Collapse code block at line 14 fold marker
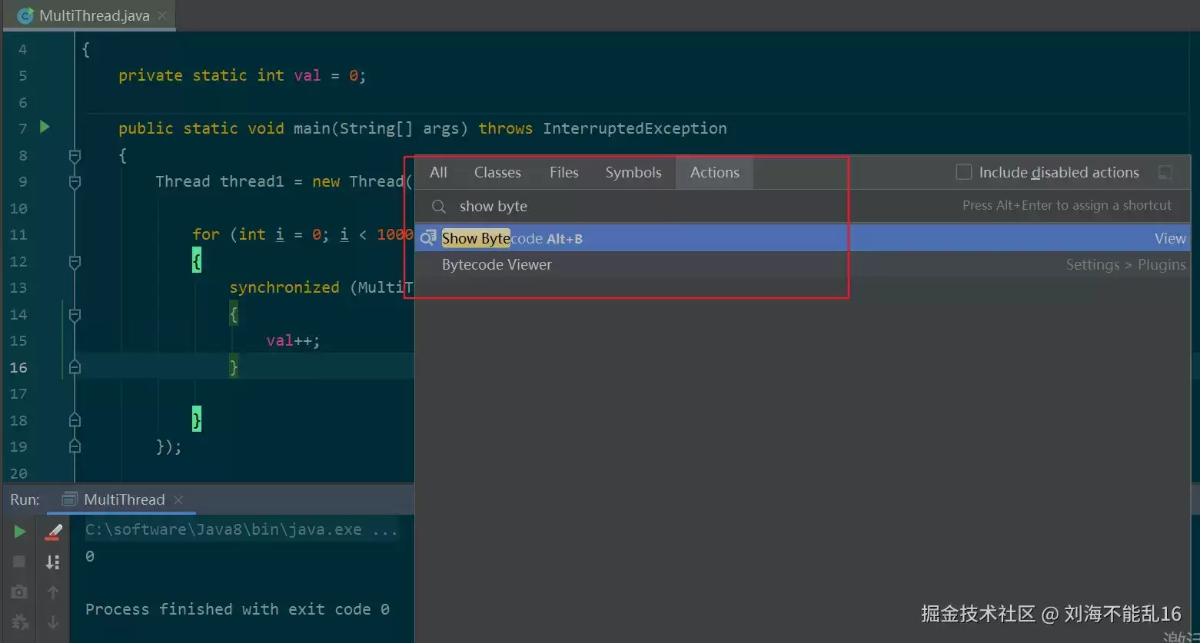The image size is (1200, 643). (x=75, y=315)
